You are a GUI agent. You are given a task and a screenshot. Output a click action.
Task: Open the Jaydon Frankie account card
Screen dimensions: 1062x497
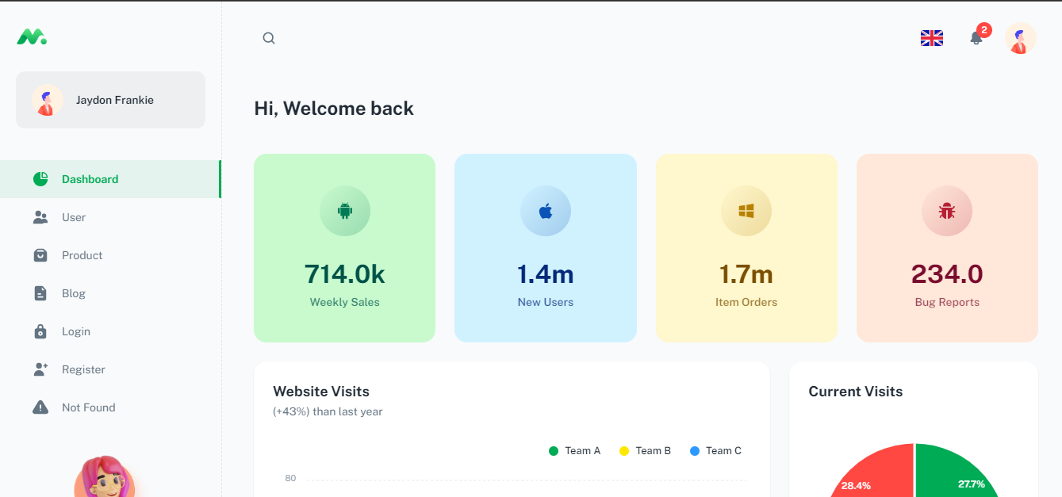tap(110, 100)
